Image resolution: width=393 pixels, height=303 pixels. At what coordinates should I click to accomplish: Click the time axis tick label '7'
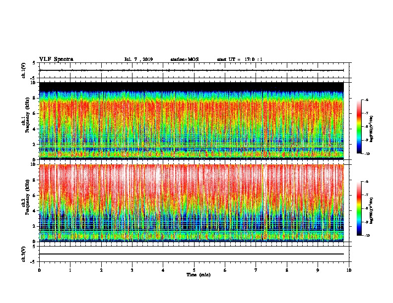(x=256, y=270)
